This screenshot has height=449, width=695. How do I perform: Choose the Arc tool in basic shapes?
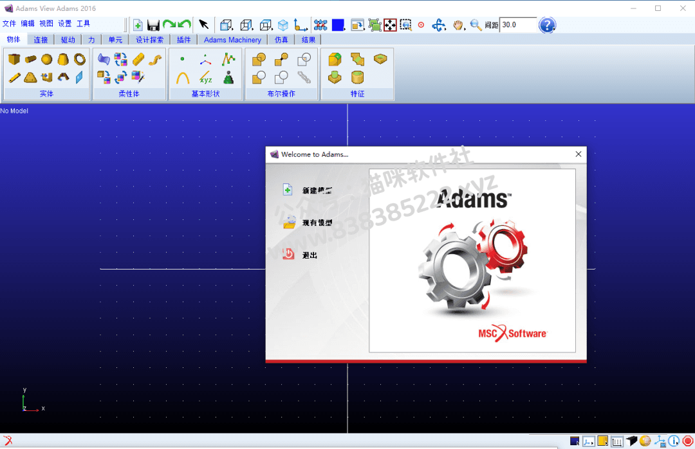point(183,78)
